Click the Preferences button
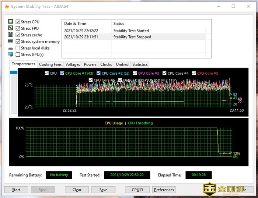This screenshot has height=198, width=258. 164,190
